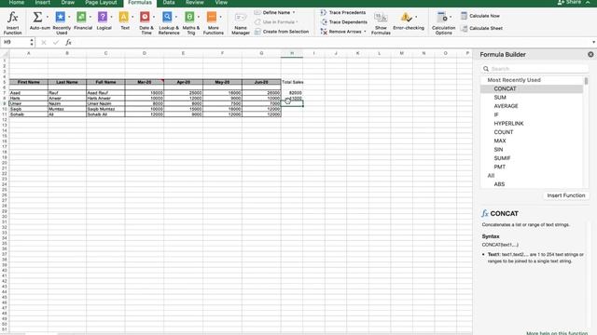597x335 pixels.
Task: Click the Total Sales header cell
Action: click(292, 82)
